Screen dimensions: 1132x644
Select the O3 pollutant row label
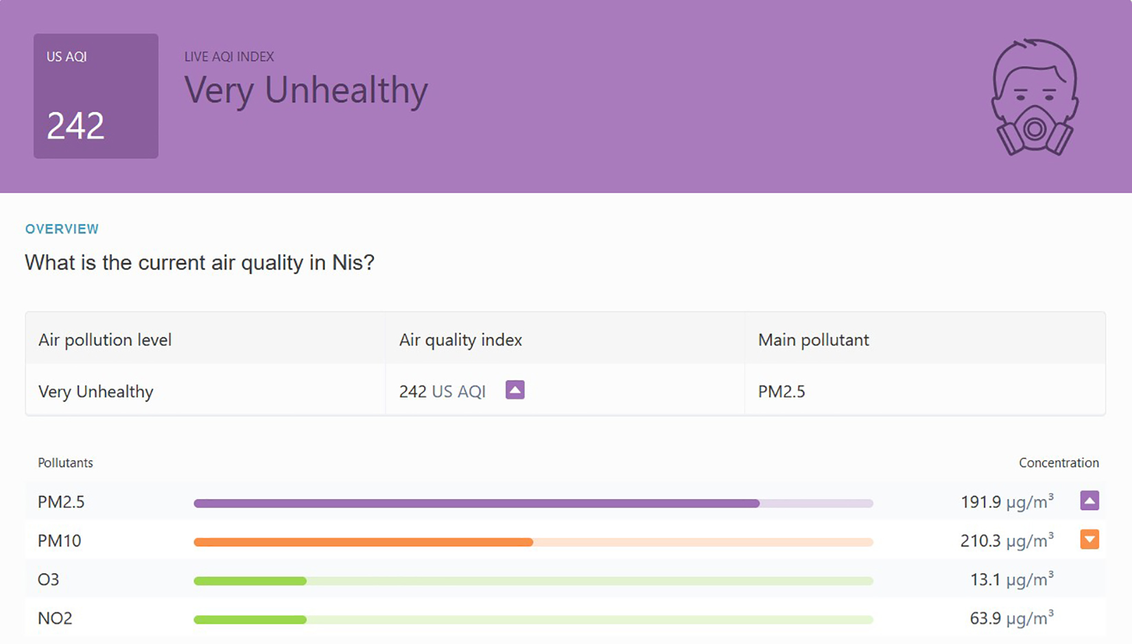[x=48, y=579]
